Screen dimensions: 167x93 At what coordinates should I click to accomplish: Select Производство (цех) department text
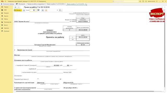coord(25,50)
